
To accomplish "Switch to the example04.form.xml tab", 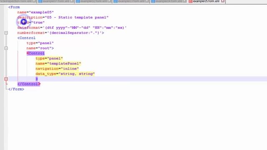I will pos(169,1).
